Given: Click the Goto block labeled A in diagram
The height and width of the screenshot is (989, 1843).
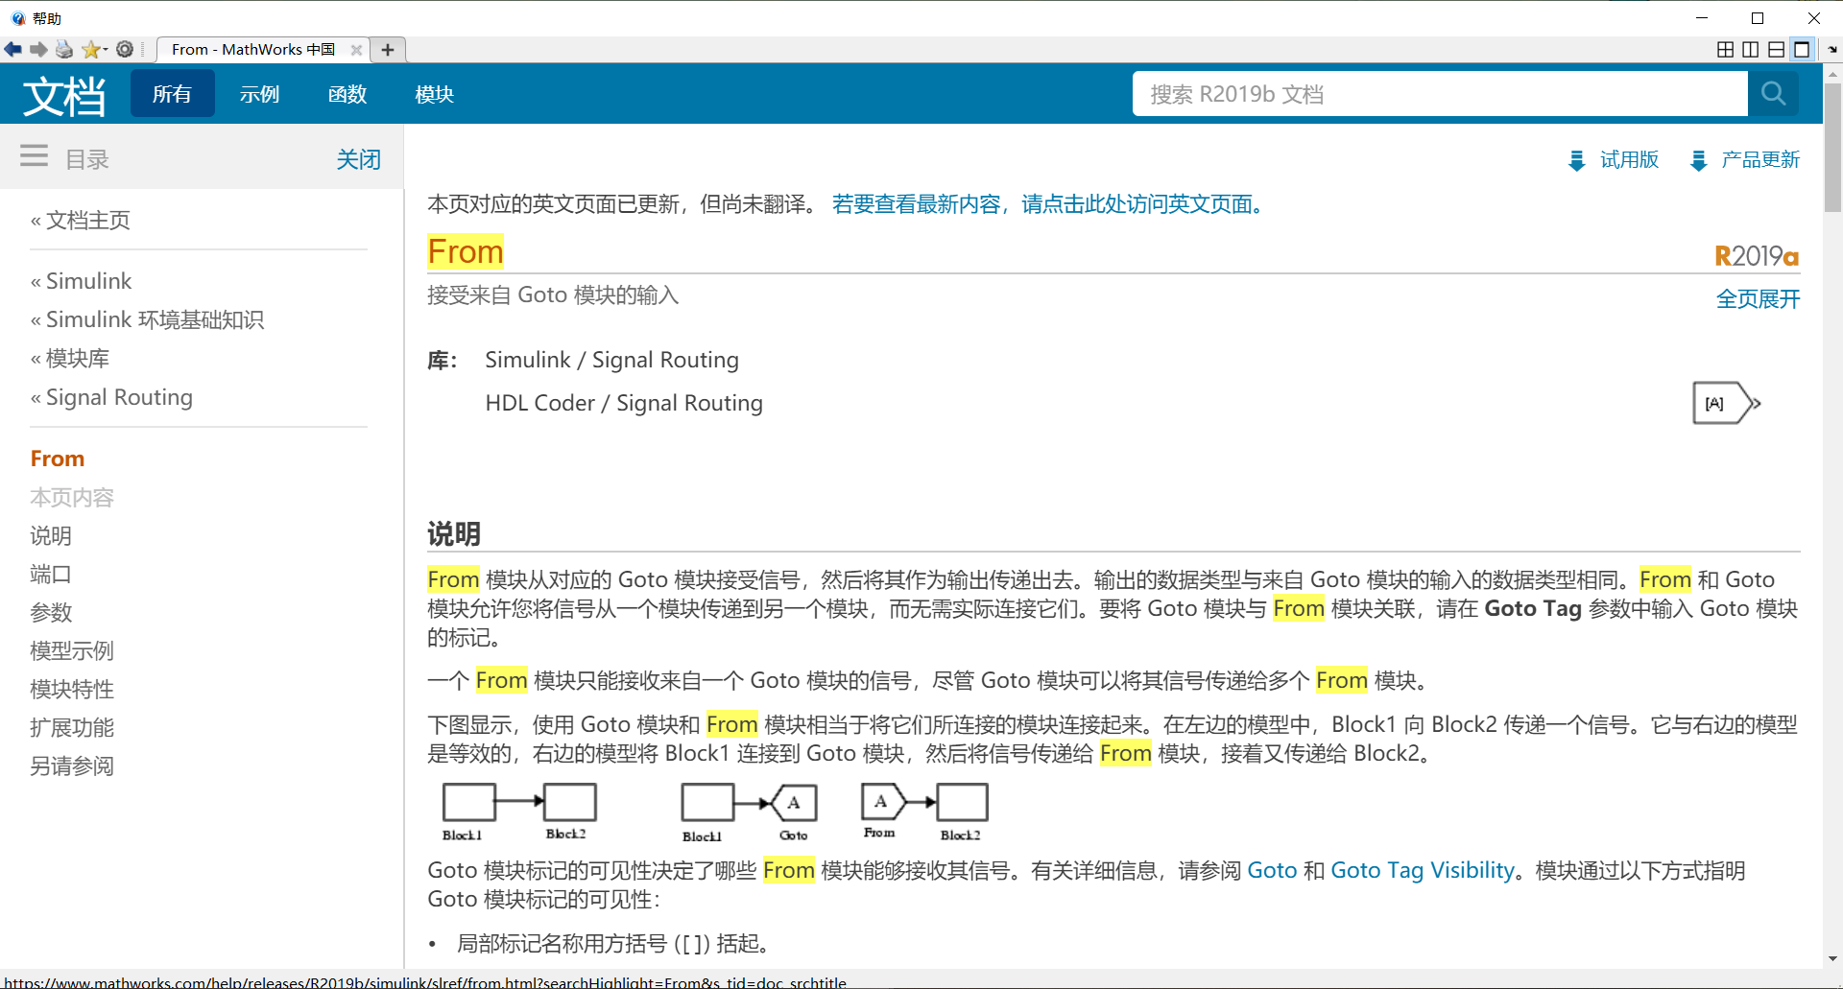Looking at the screenshot, I should tap(794, 803).
